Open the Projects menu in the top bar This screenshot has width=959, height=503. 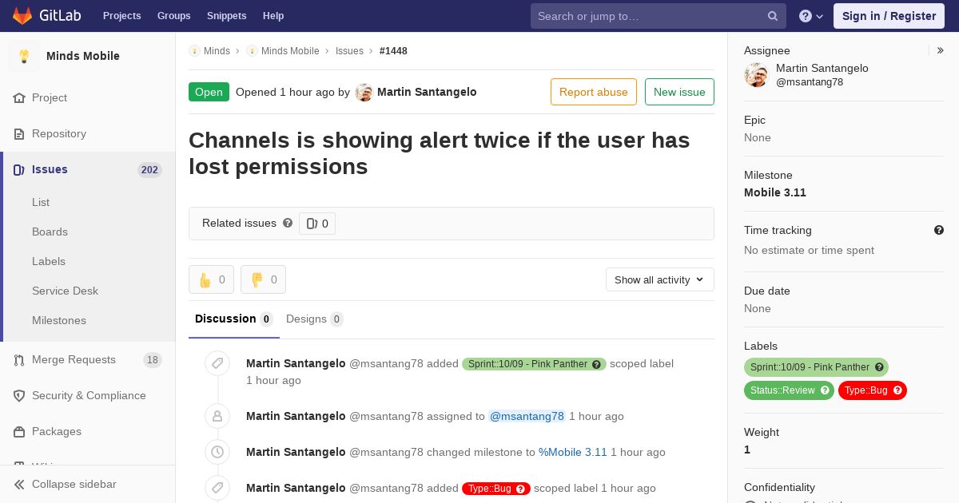pos(121,16)
